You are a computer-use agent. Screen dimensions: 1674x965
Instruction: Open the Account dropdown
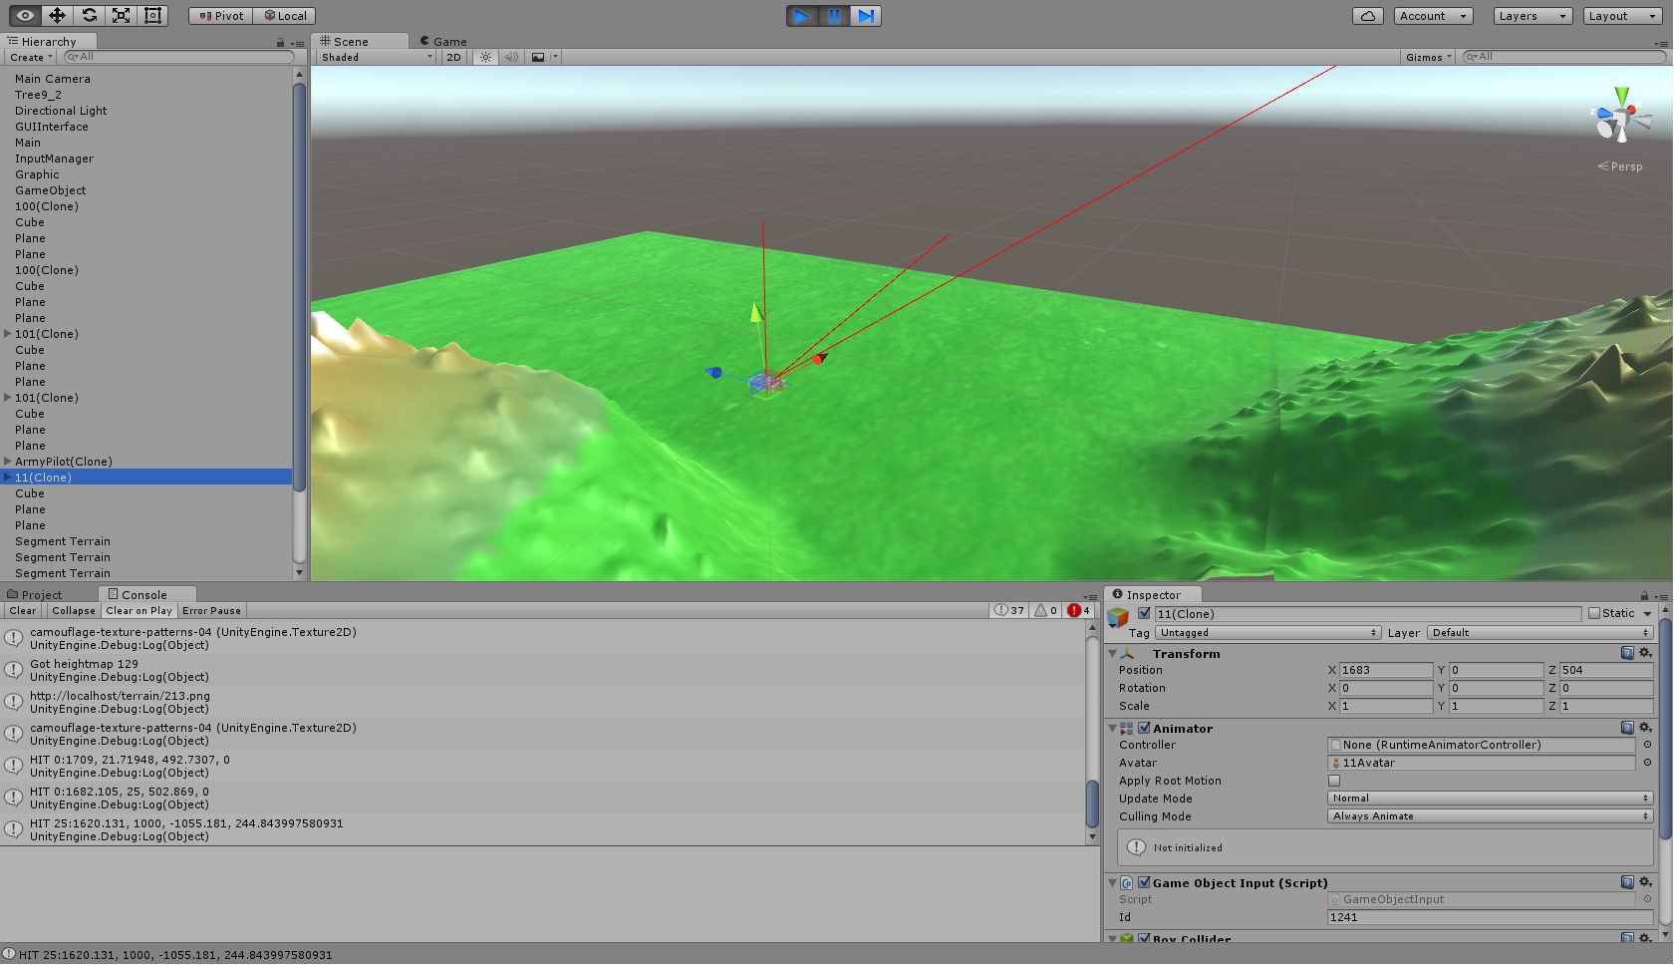coord(1433,16)
